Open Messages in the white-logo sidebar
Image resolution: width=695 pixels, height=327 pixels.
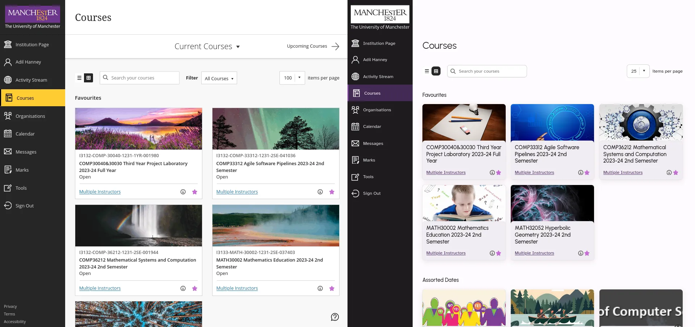click(373, 143)
